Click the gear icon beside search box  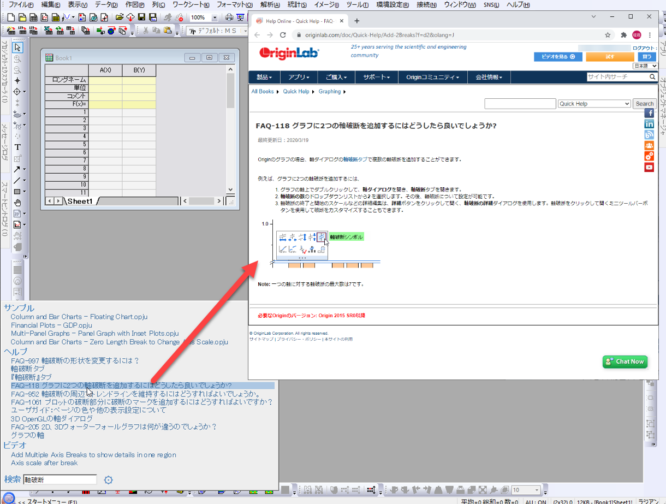[108, 480]
